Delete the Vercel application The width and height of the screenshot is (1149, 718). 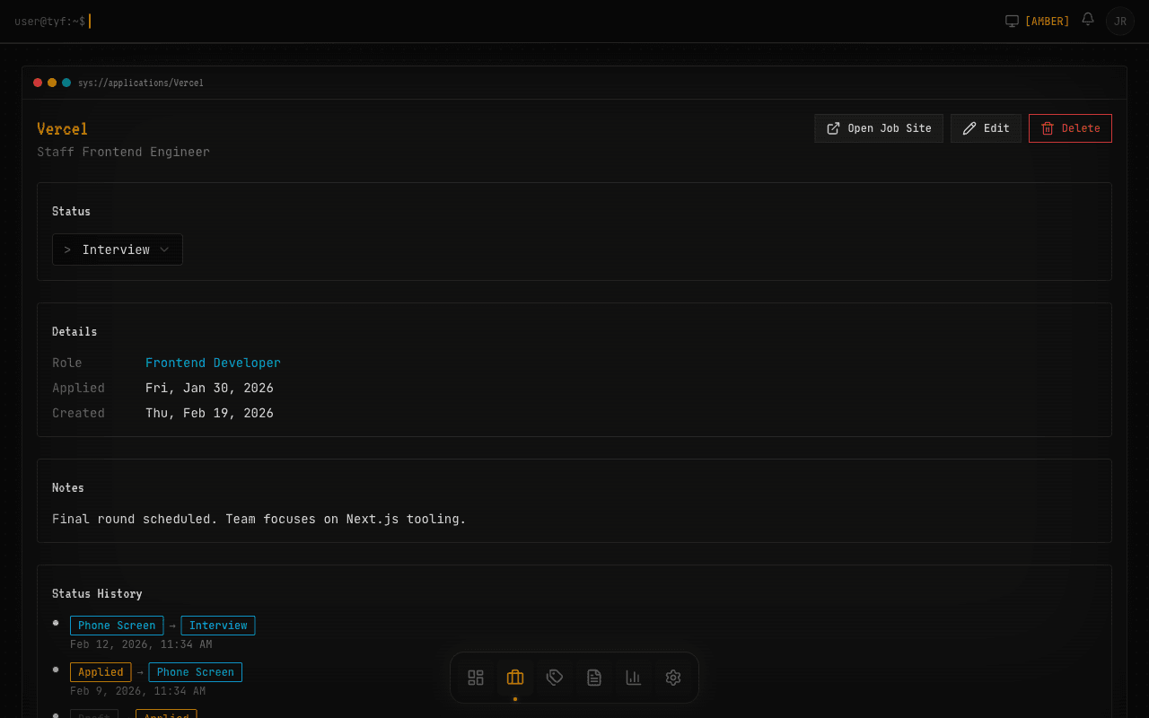coord(1070,128)
